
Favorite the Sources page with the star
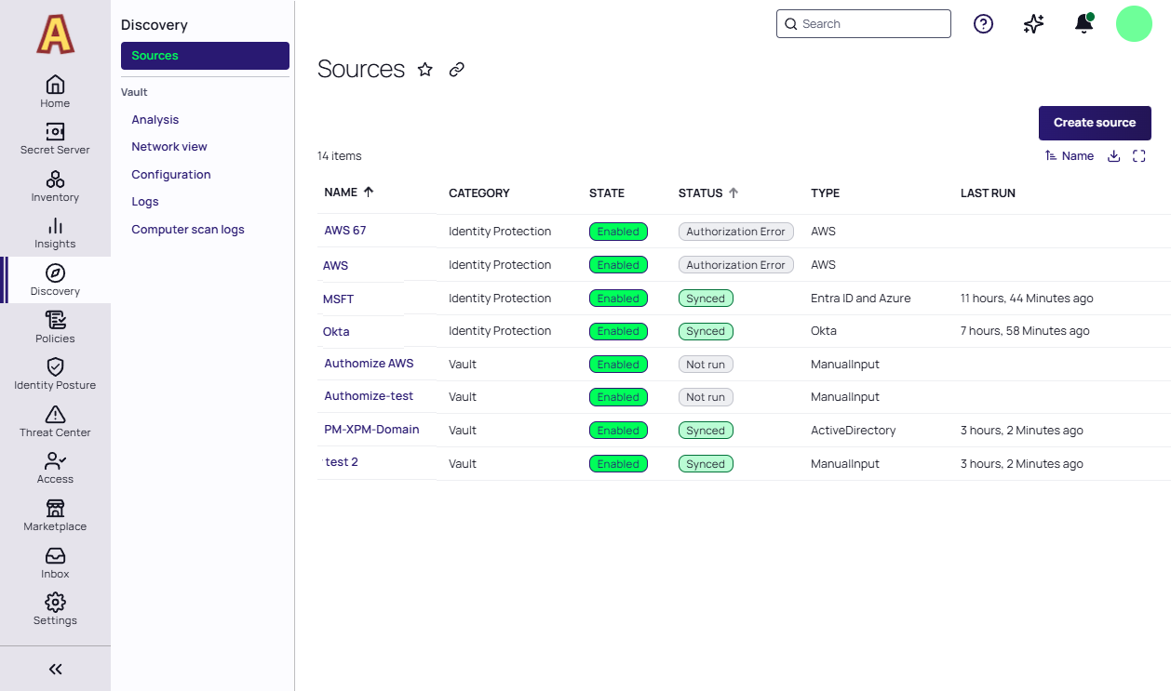coord(425,70)
